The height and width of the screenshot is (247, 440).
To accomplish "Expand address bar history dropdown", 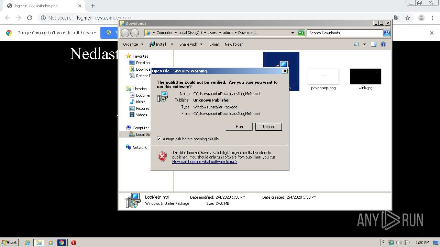I will [x=293, y=33].
